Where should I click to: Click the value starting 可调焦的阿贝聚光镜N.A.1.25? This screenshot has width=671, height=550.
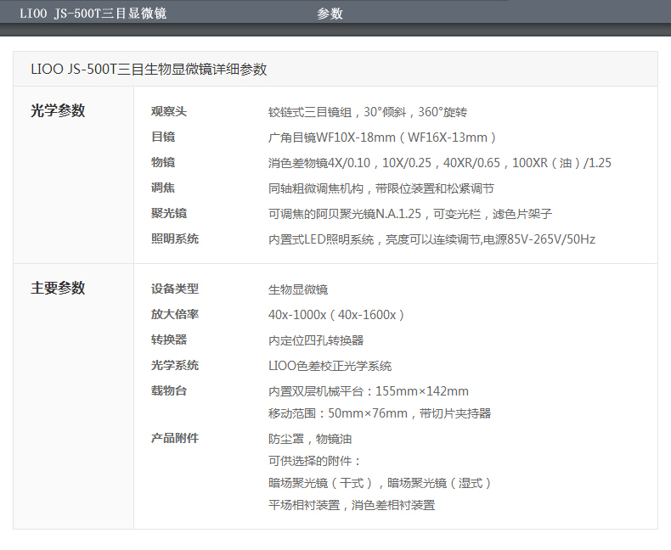click(410, 214)
